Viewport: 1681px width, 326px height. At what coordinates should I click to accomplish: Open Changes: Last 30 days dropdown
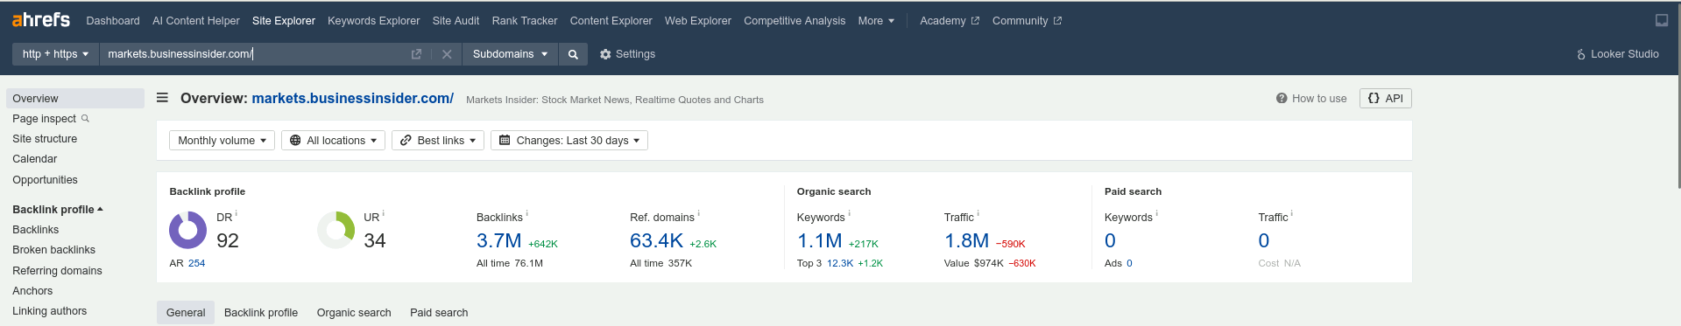click(569, 140)
